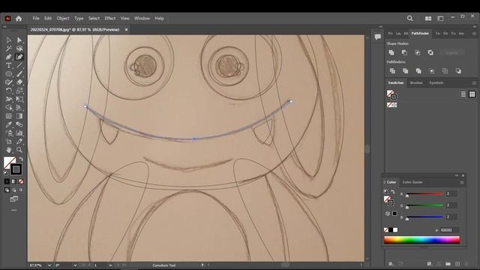The image size is (480, 270).
Task: Select the Ellipse shape tool
Action: [x=8, y=73]
